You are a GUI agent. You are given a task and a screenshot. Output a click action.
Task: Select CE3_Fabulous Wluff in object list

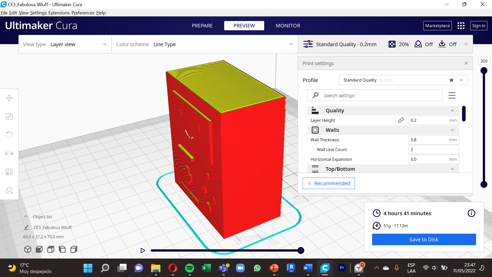pos(53,227)
